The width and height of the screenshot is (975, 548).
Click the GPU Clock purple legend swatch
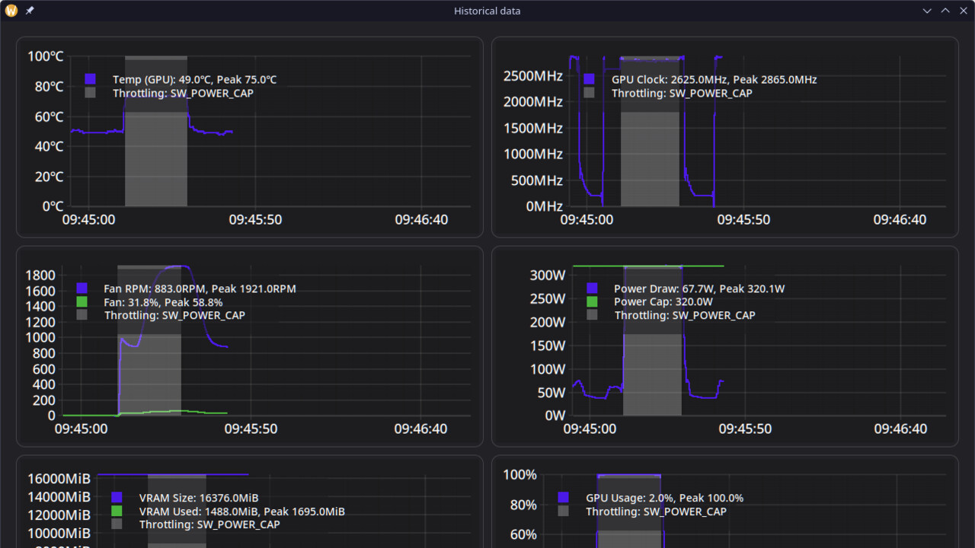(589, 79)
